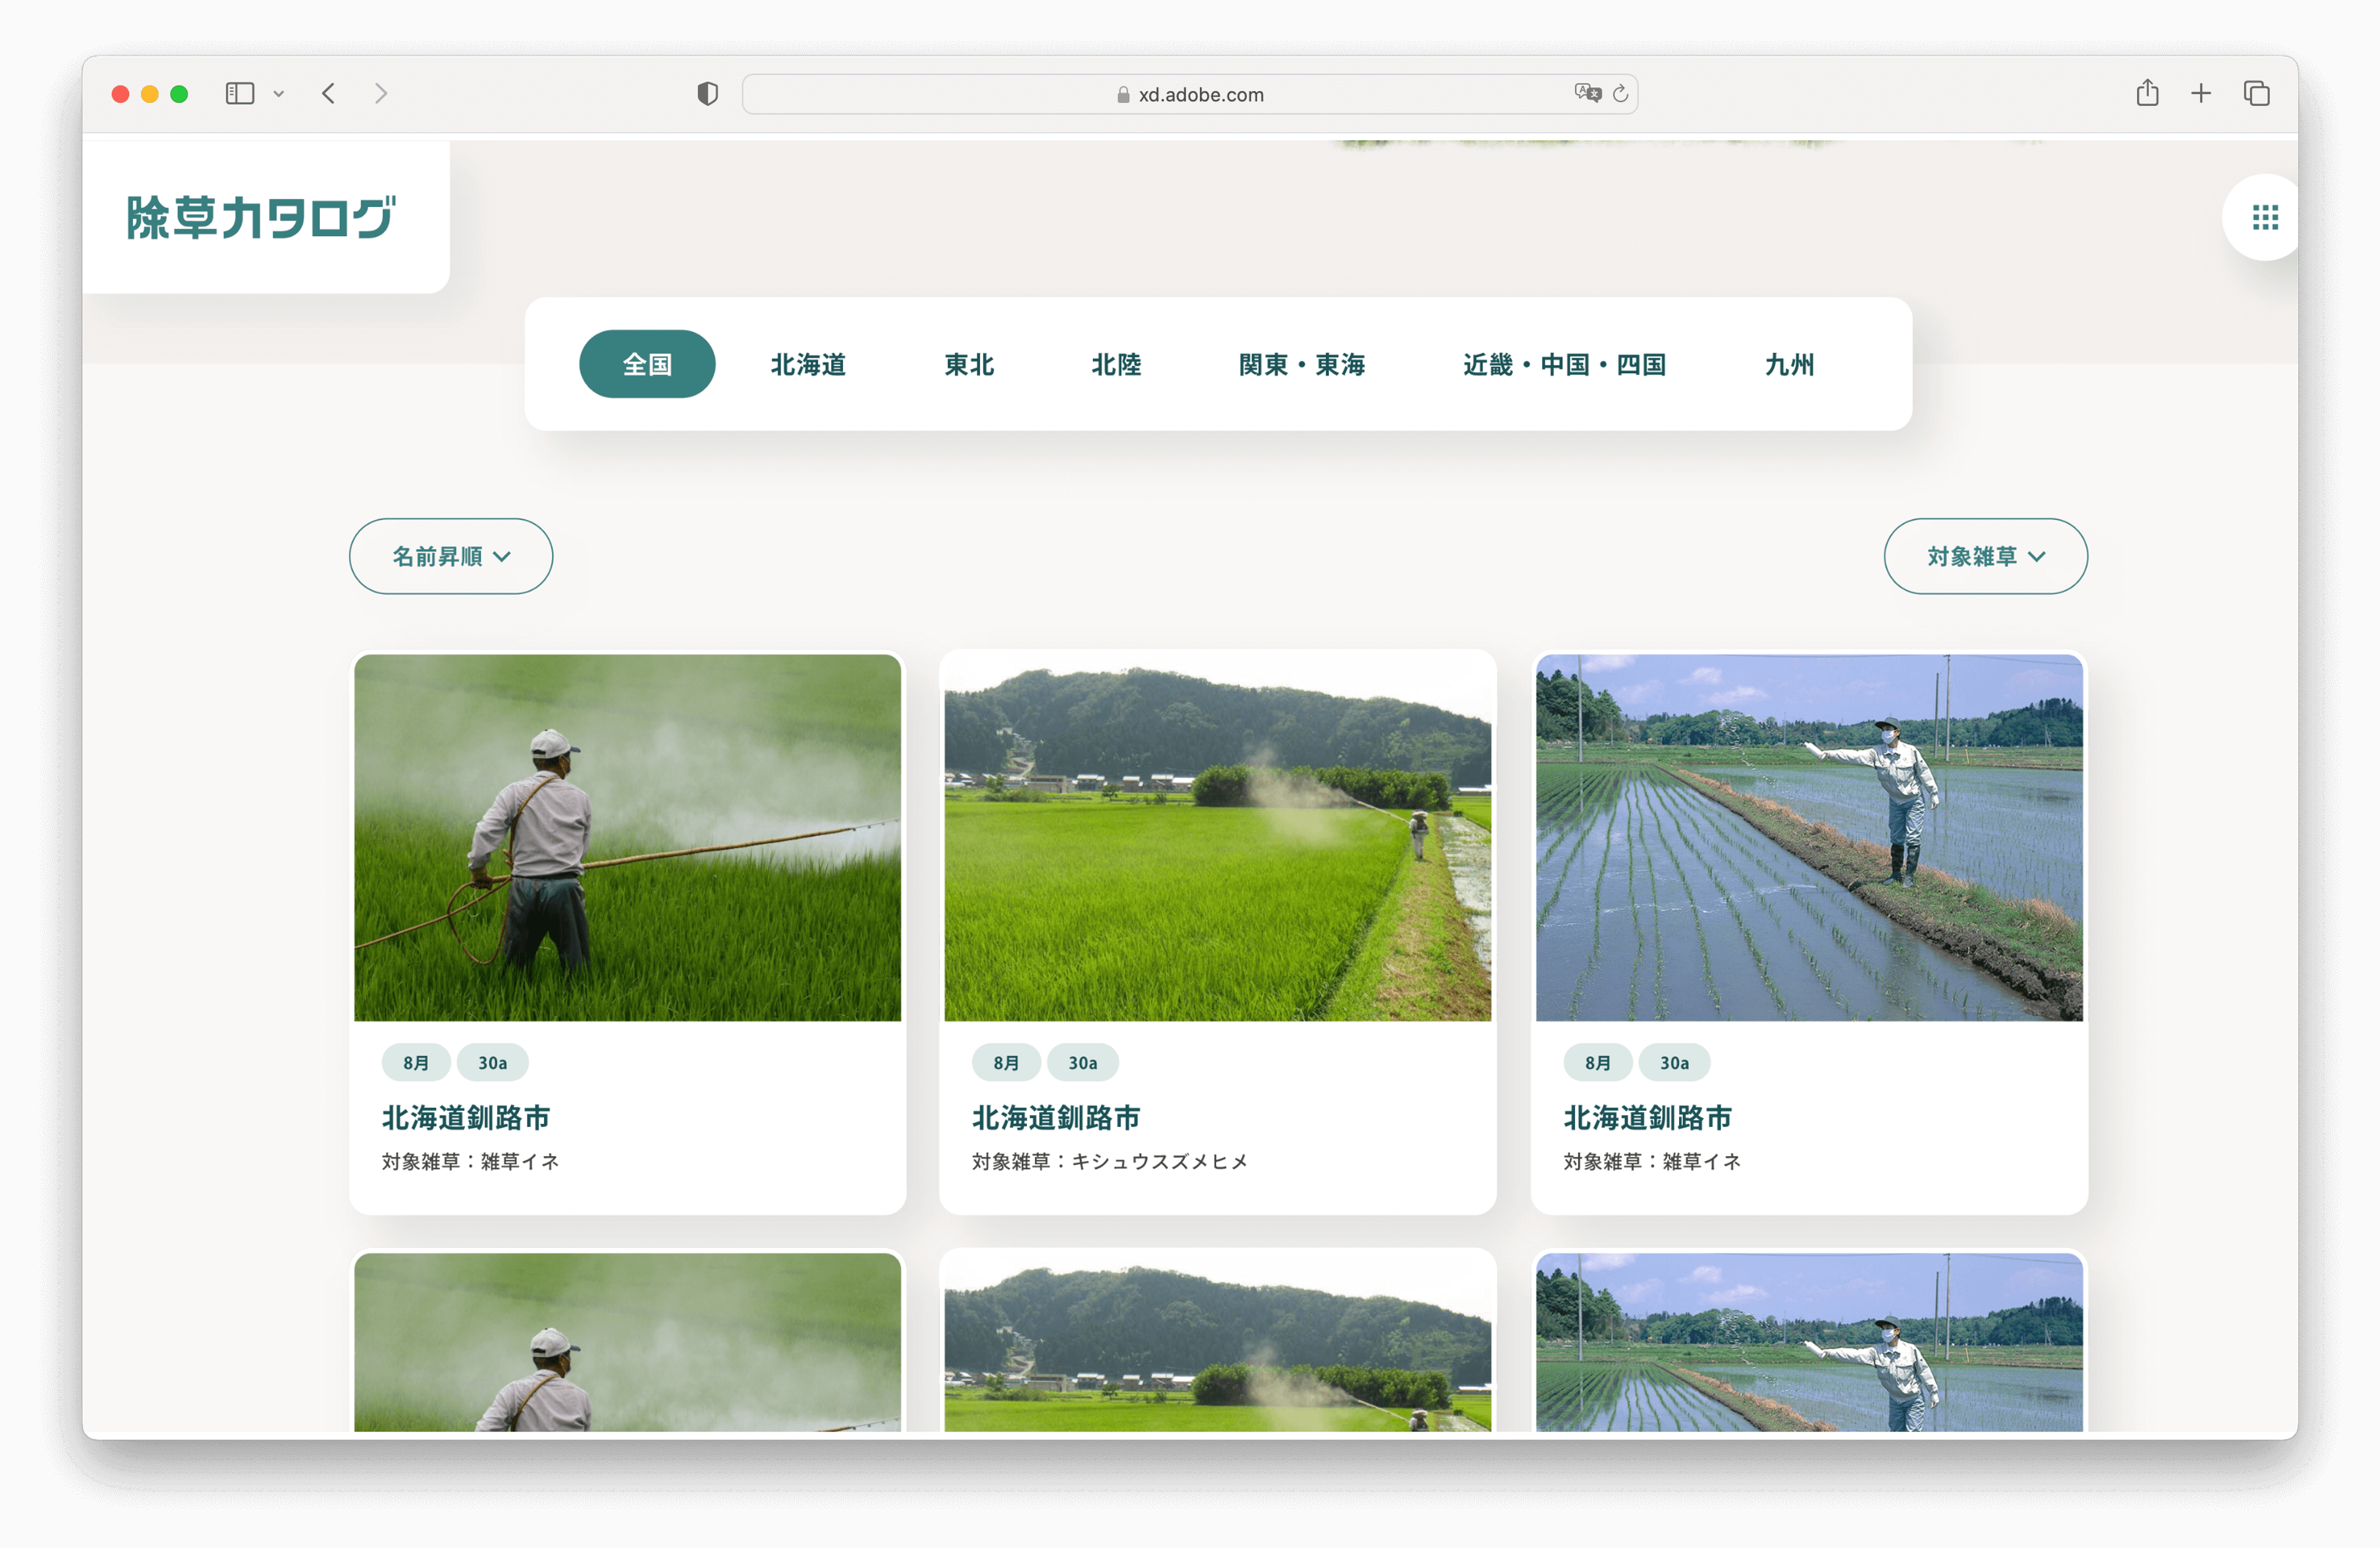The image size is (2380, 1548).
Task: Click the xd.adobe.com address bar
Action: point(1190,94)
